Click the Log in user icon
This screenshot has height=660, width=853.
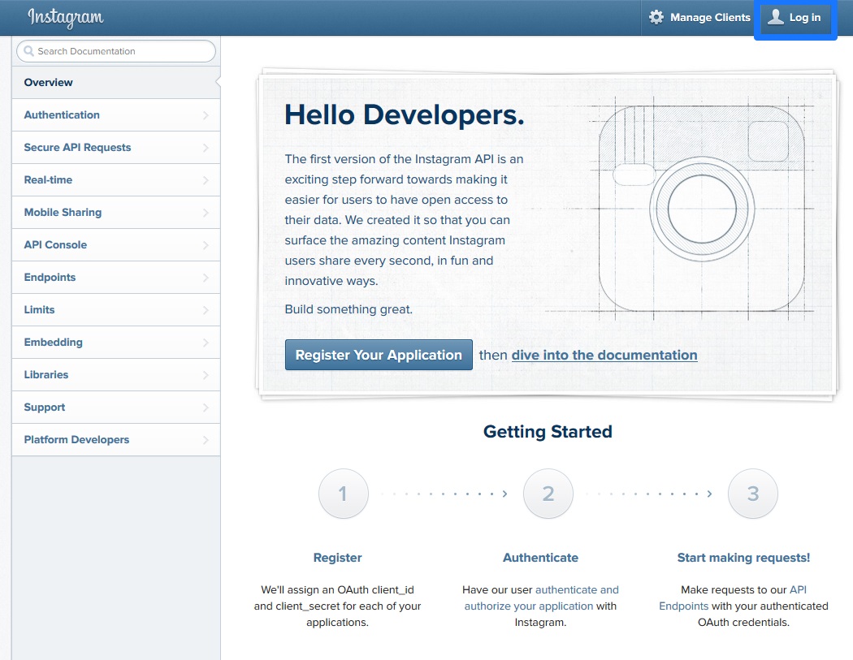click(x=776, y=17)
